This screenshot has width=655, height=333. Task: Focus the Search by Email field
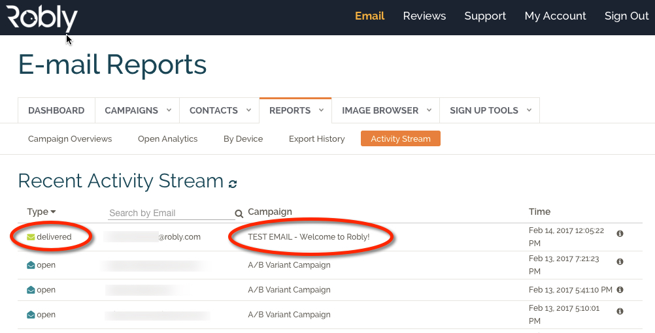click(x=171, y=214)
